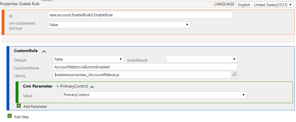Click the green plus icon beside Add Step
Image resolution: width=296 pixels, height=122 pixels.
[x=10, y=116]
